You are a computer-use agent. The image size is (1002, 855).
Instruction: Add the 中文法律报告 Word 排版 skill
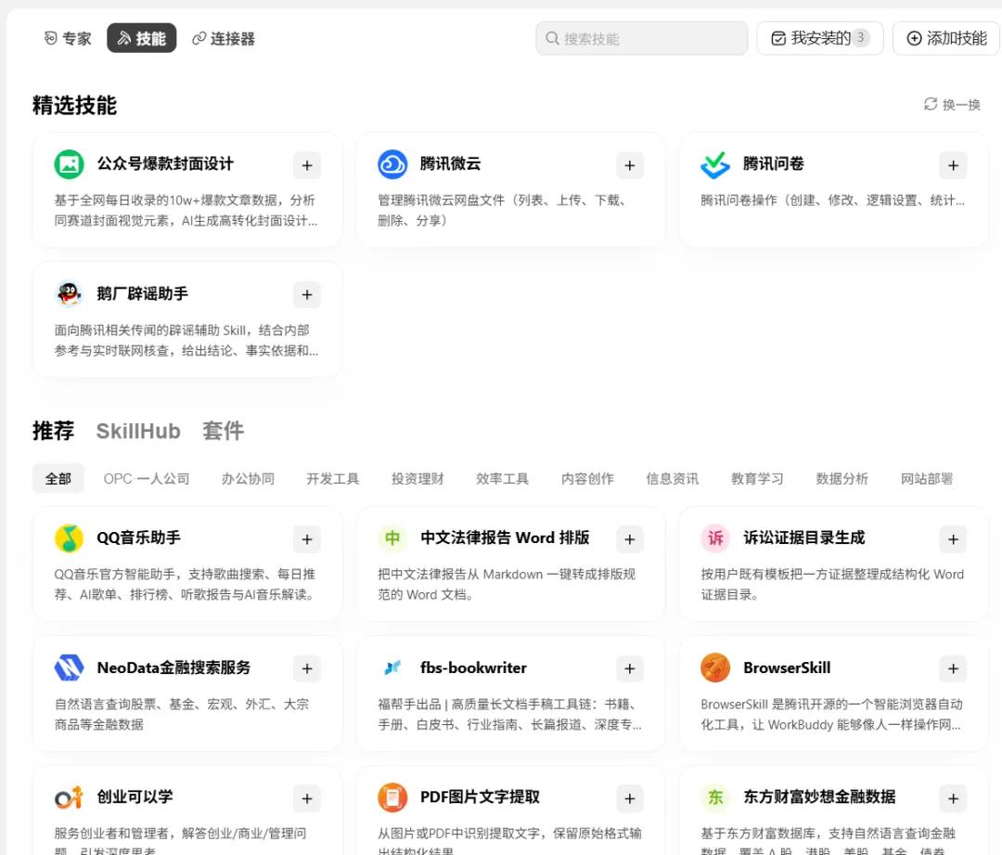629,539
